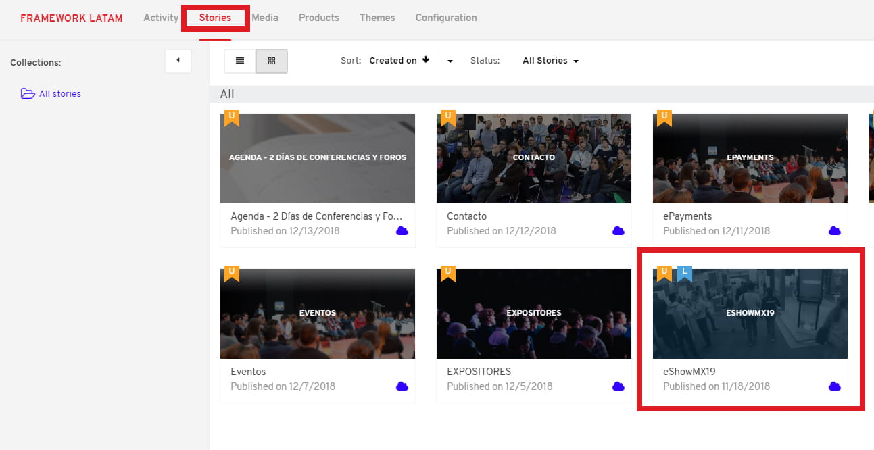Click the cloud icon on EXPOSITORES card
874x450 pixels.
coord(618,386)
